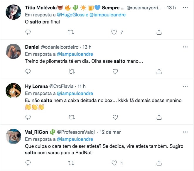
Task: Open more options menu on Daniel's tweet
Action: (185, 47)
